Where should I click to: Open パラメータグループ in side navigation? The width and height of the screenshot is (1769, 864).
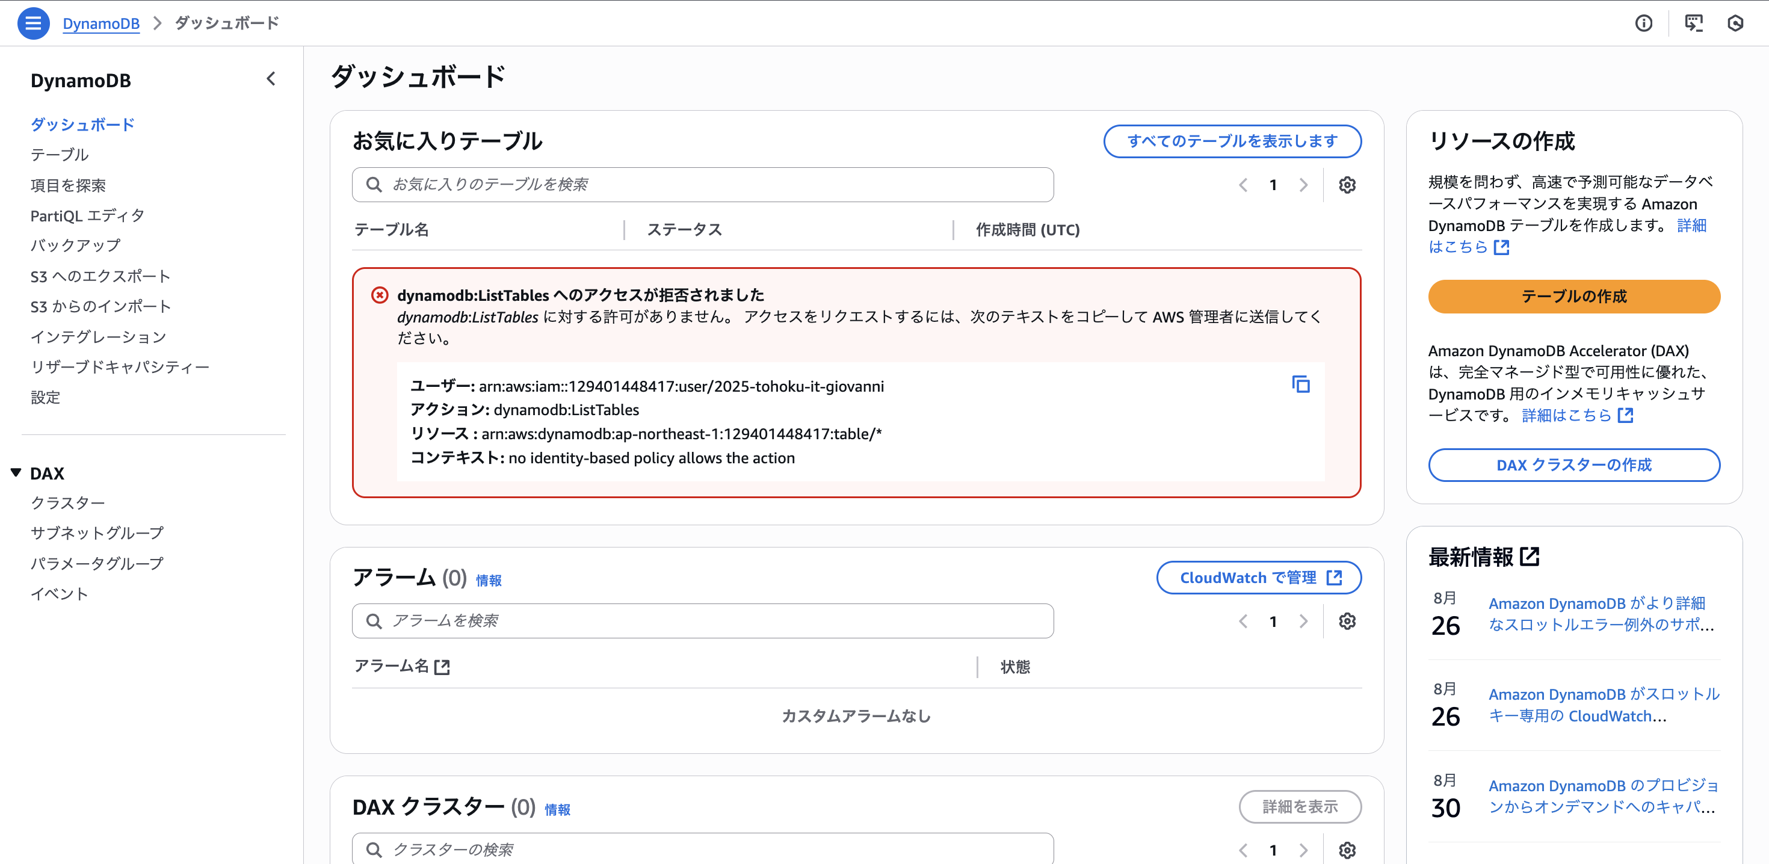[97, 563]
